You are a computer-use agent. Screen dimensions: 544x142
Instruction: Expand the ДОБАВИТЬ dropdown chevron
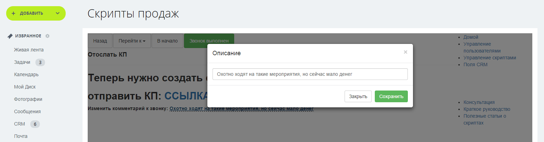(57, 13)
